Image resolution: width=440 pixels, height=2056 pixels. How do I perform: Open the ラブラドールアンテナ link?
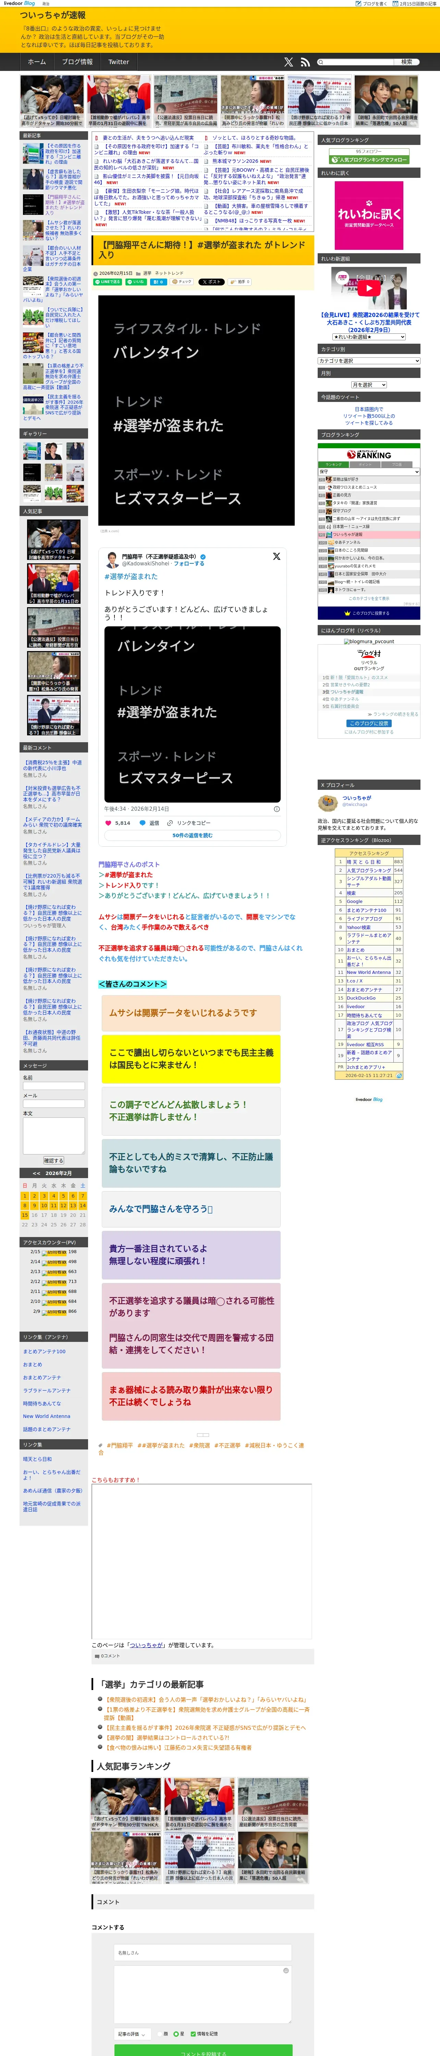click(x=46, y=1390)
